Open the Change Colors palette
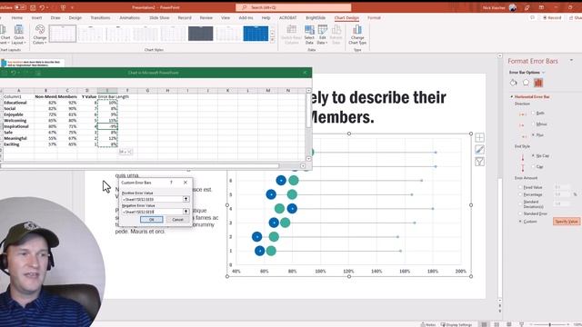The height and width of the screenshot is (327, 582). click(x=40, y=35)
